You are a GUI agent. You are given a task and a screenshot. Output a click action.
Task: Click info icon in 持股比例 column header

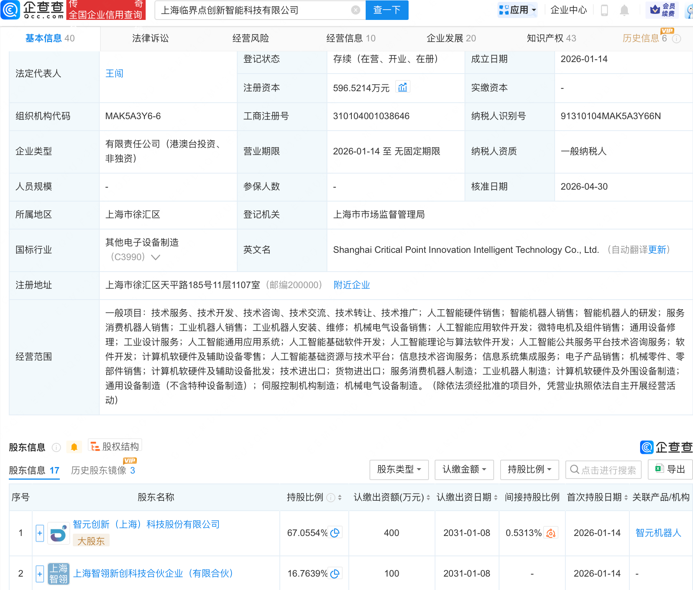[x=330, y=498]
